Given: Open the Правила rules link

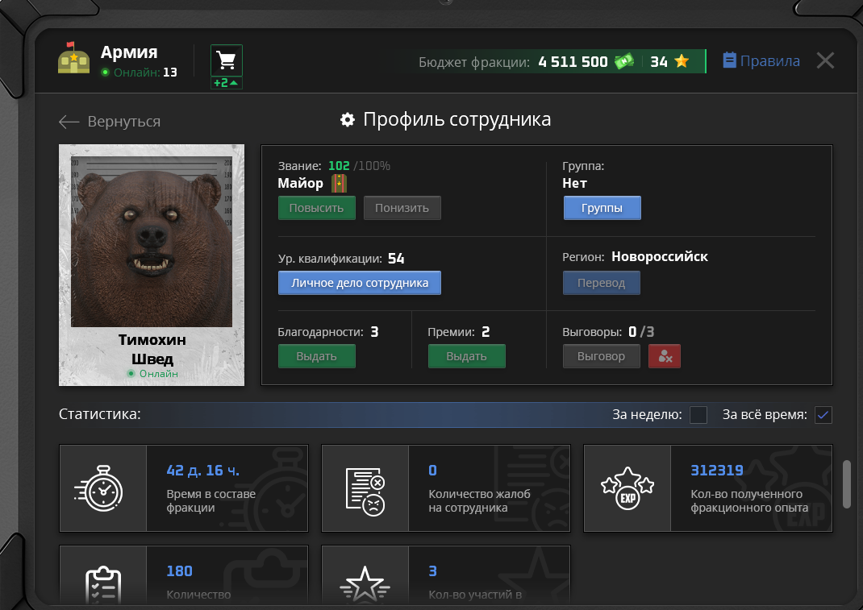Looking at the screenshot, I should (x=761, y=61).
